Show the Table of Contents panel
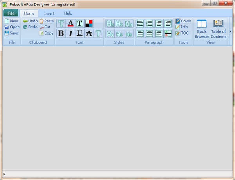Screen dimensions: 235x180 (219, 29)
